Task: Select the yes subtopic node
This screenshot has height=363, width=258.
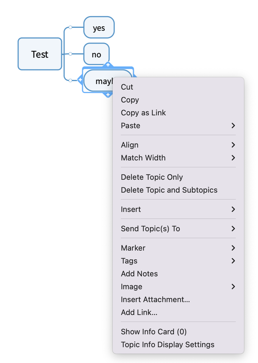Action: click(x=99, y=28)
